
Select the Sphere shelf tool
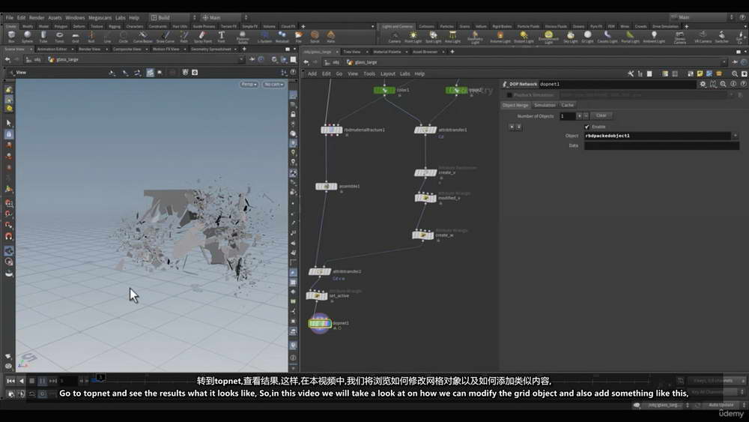coord(27,37)
